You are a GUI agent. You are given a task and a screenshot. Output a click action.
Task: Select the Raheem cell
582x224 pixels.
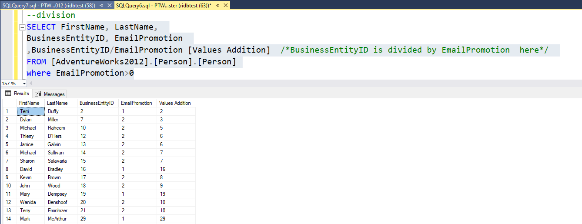pos(61,128)
